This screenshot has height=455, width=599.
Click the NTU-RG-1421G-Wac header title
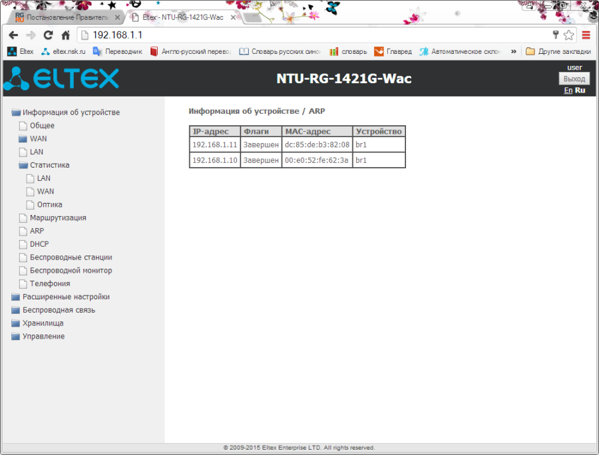click(344, 78)
